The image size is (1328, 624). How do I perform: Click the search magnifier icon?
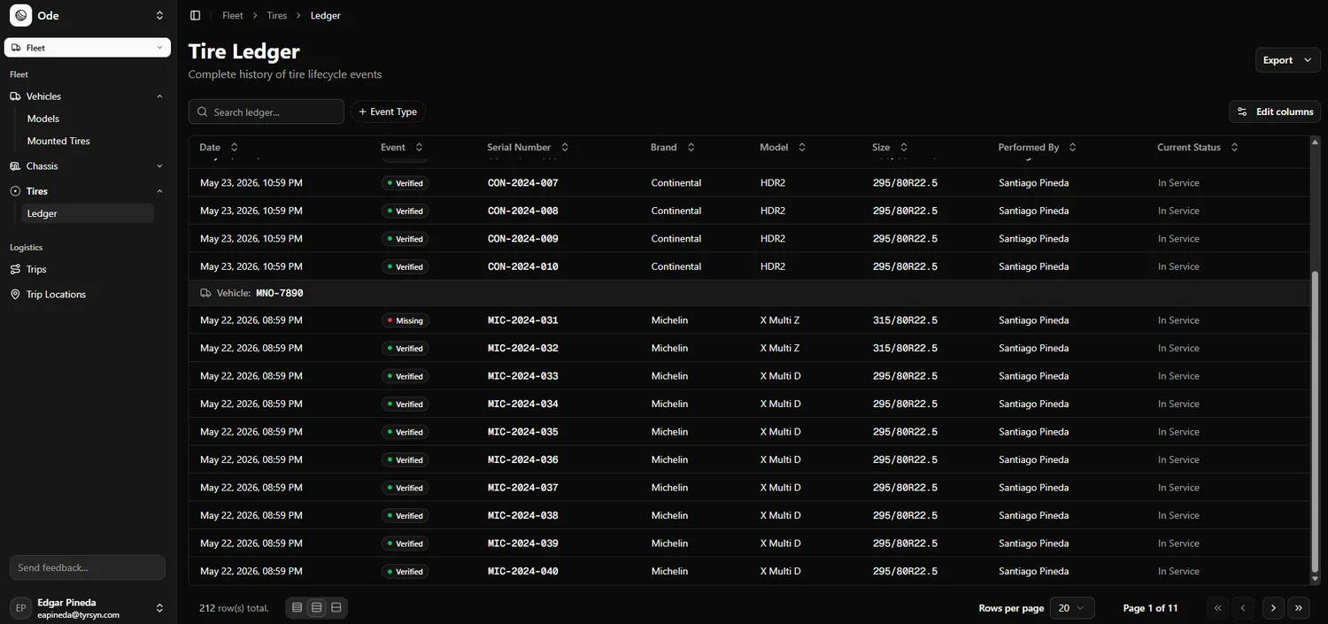pyautogui.click(x=204, y=112)
